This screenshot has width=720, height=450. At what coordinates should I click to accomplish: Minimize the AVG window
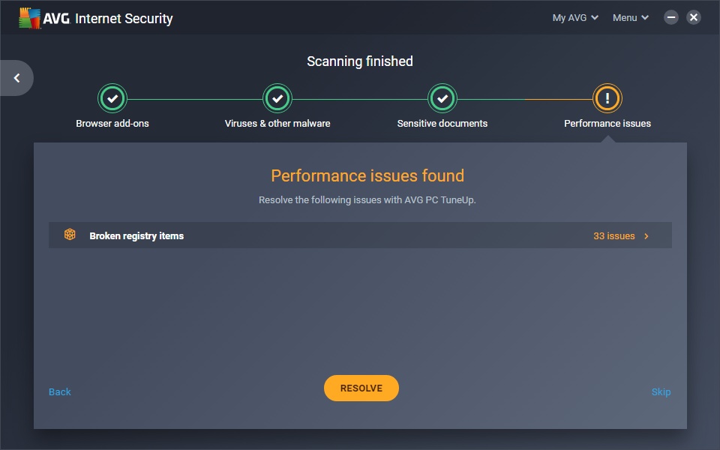coord(671,17)
